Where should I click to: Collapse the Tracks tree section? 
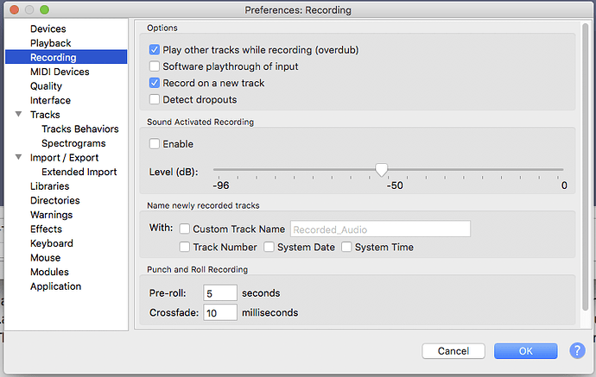coord(19,115)
